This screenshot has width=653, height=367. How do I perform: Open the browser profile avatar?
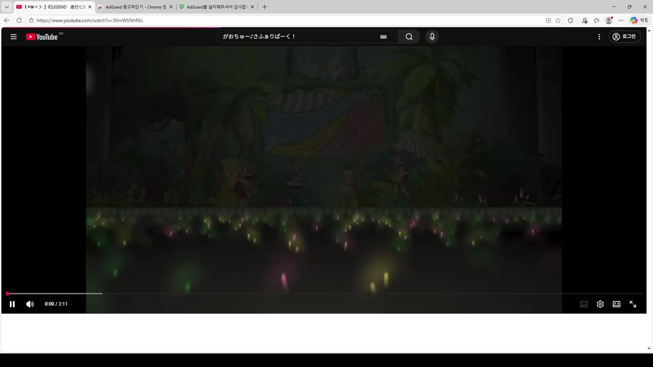[x=609, y=20]
